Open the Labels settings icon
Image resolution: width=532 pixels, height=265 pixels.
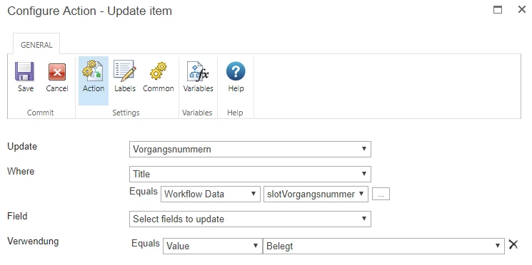click(124, 71)
